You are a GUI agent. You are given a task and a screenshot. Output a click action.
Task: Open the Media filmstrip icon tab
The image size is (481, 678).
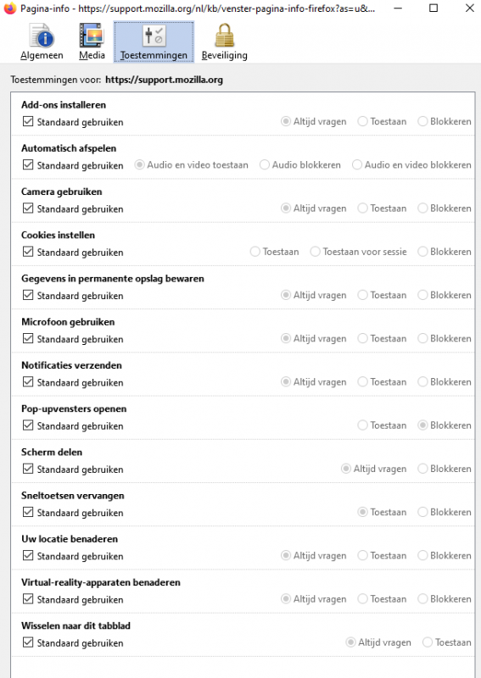pos(92,42)
